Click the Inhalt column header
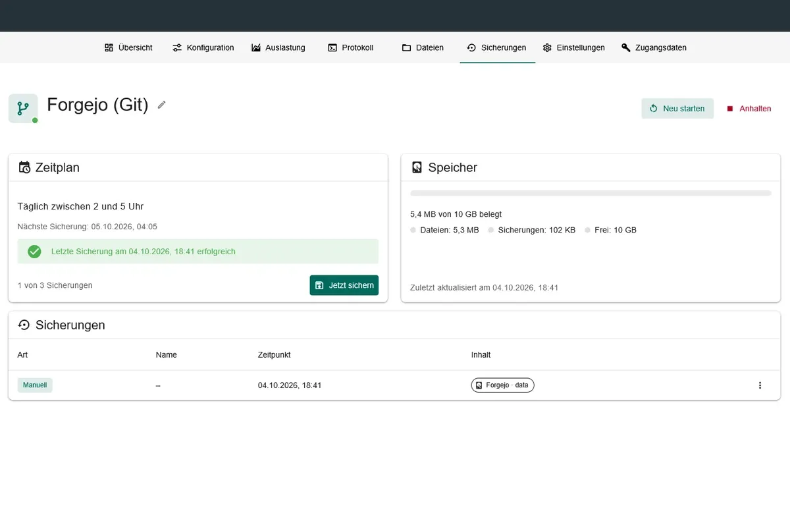The image size is (790, 527). click(481, 355)
